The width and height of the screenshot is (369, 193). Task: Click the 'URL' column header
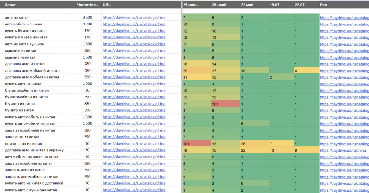(107, 5)
